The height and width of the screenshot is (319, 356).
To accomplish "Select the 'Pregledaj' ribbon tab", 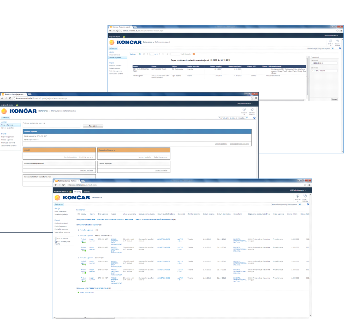I will point(78,191).
